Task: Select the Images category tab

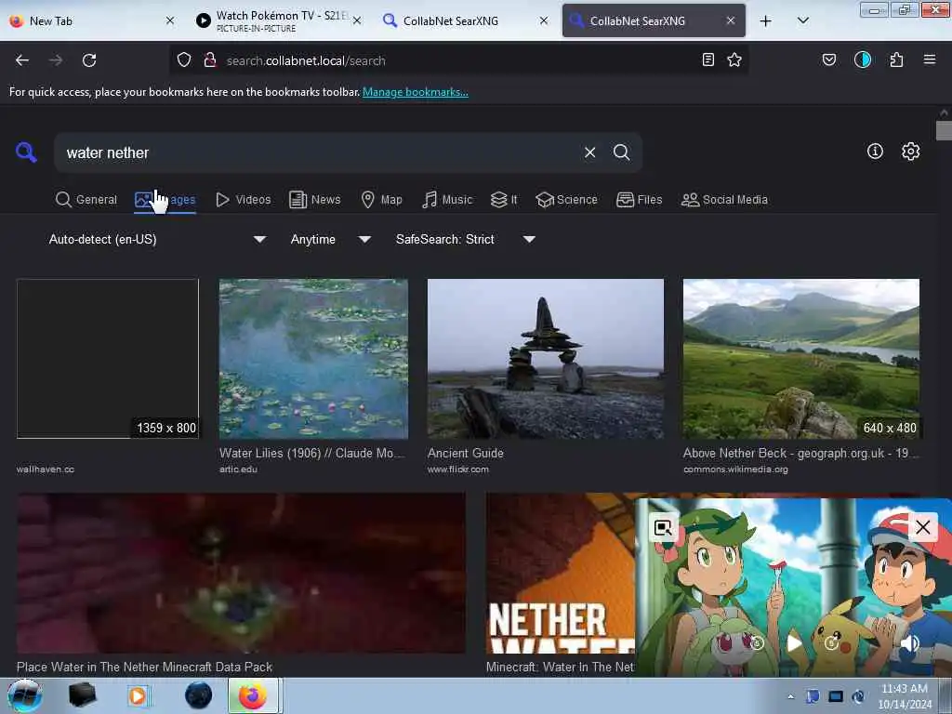Action: point(165,200)
